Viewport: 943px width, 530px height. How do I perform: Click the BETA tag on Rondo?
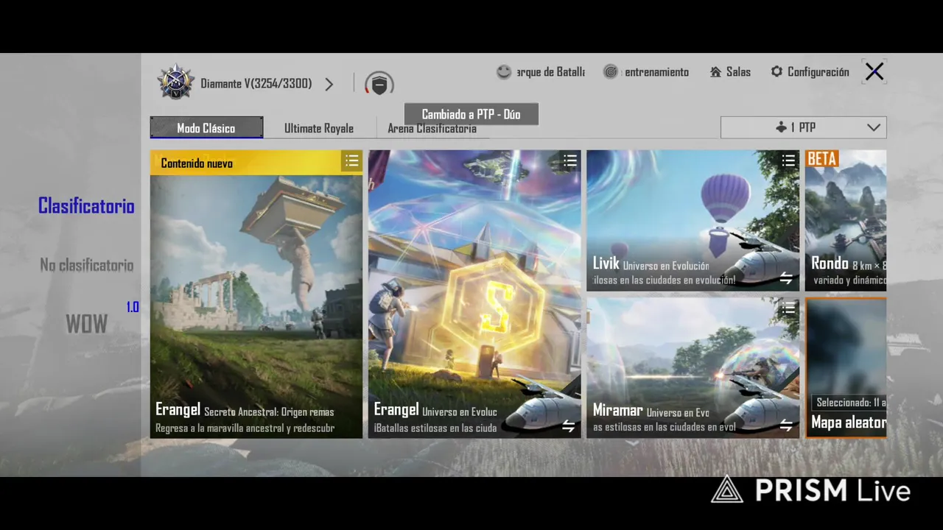pyautogui.click(x=822, y=158)
